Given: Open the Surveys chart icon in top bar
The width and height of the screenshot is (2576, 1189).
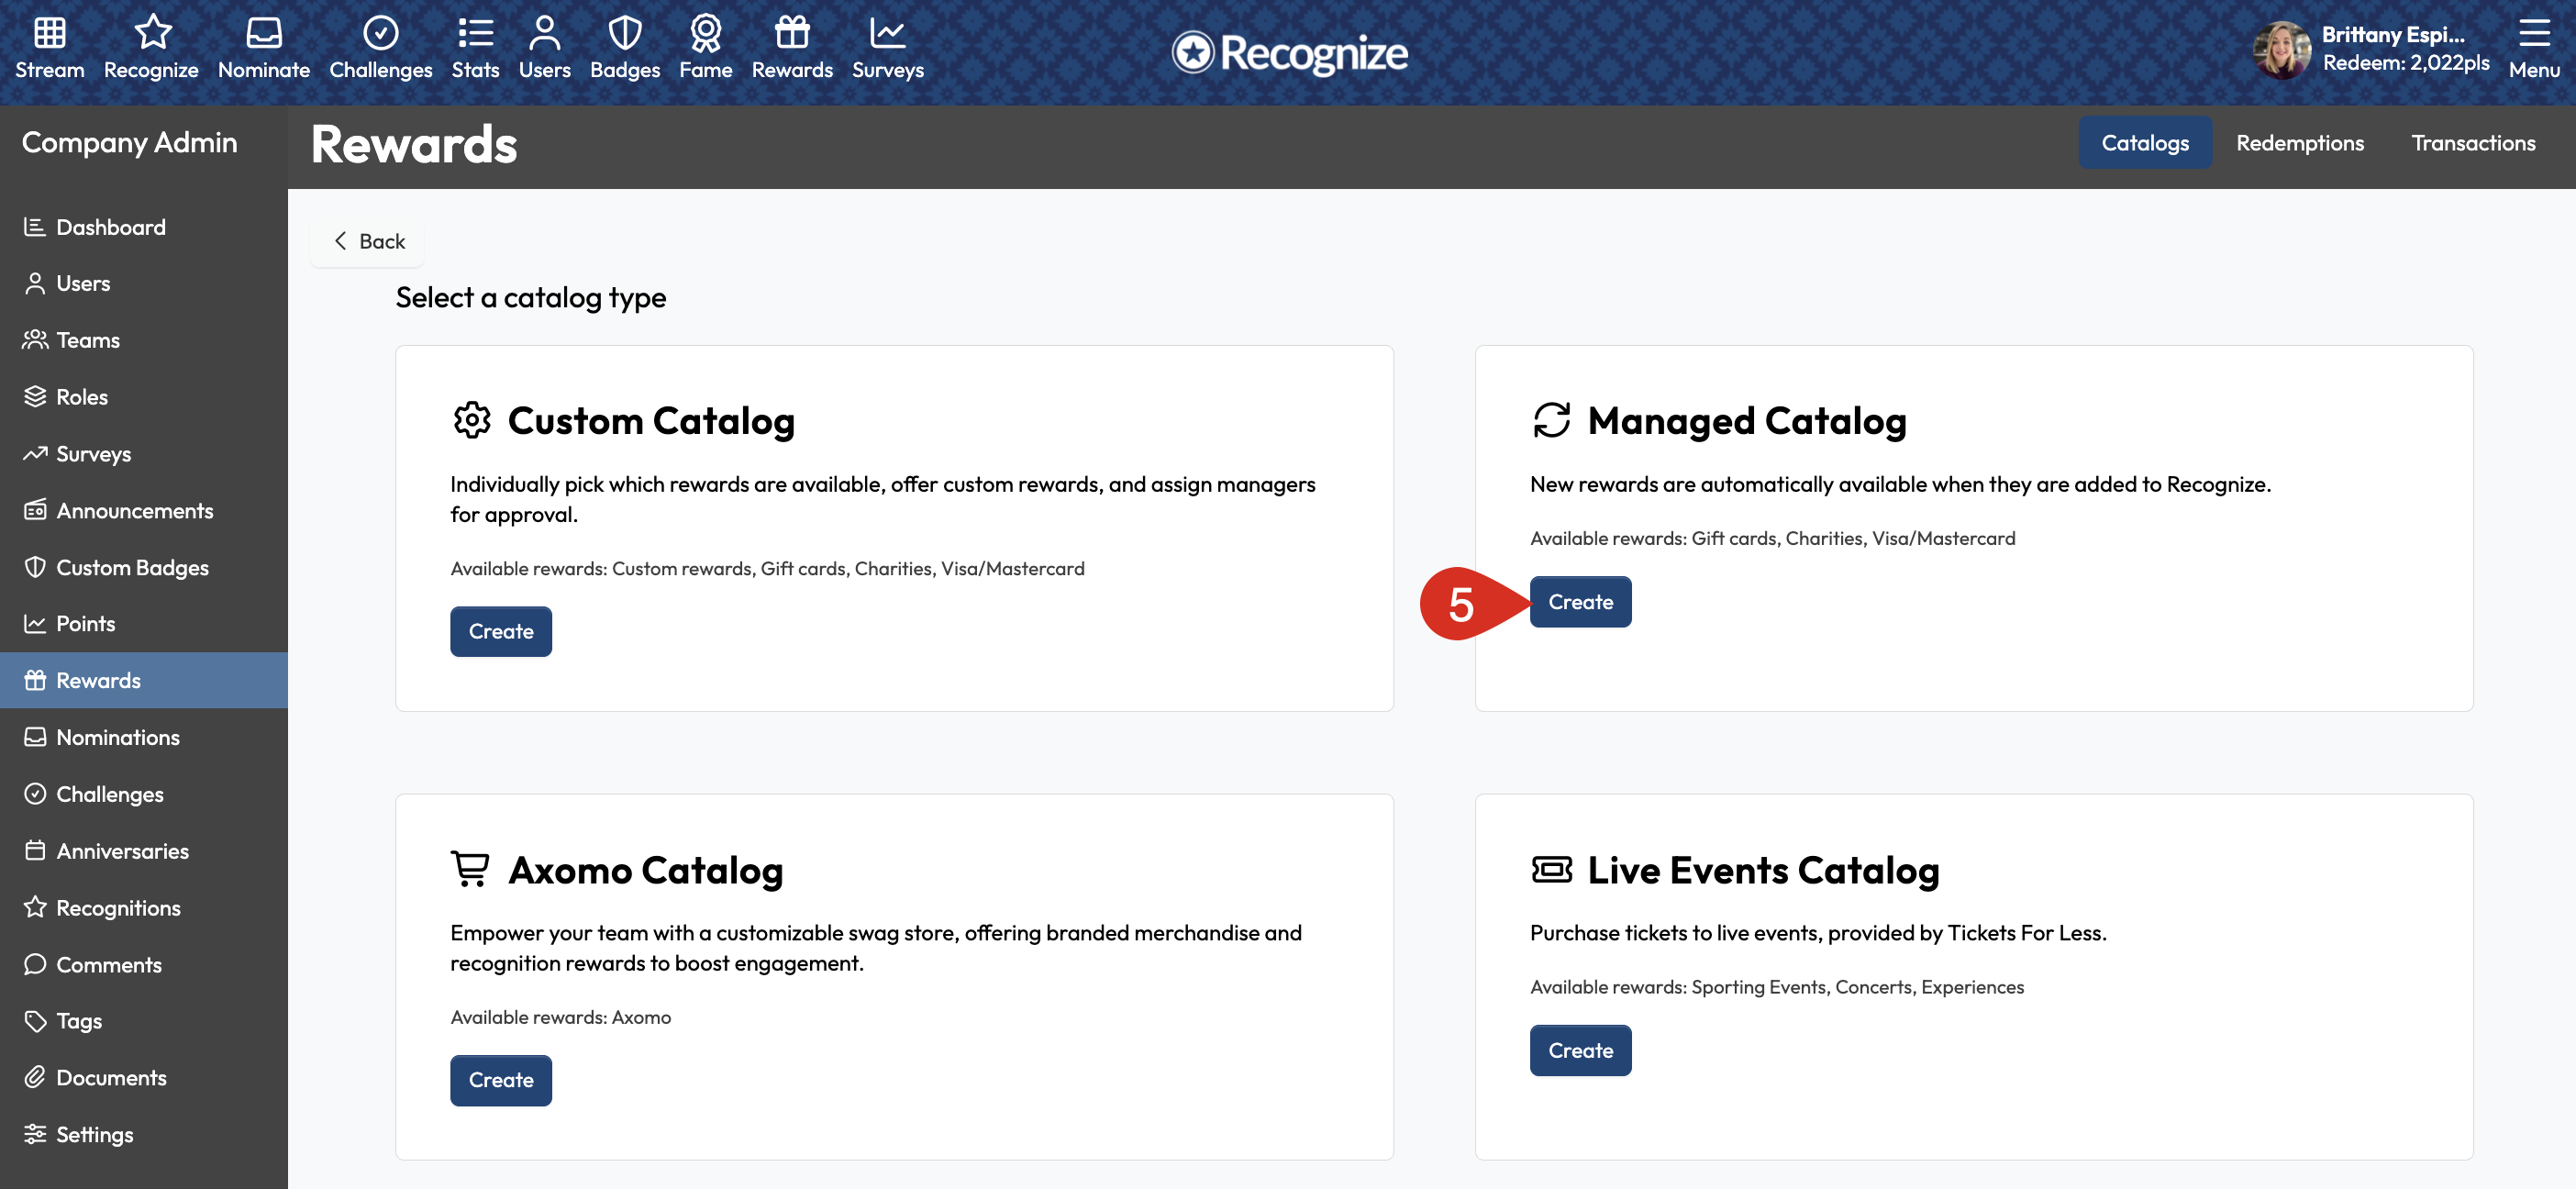Looking at the screenshot, I should 888,32.
